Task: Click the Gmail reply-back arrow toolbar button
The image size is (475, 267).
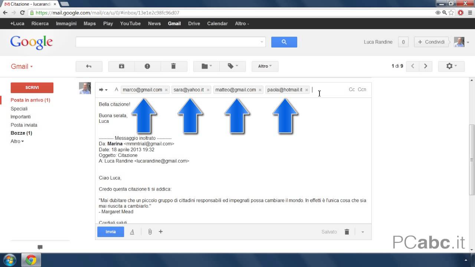Action: [x=89, y=66]
